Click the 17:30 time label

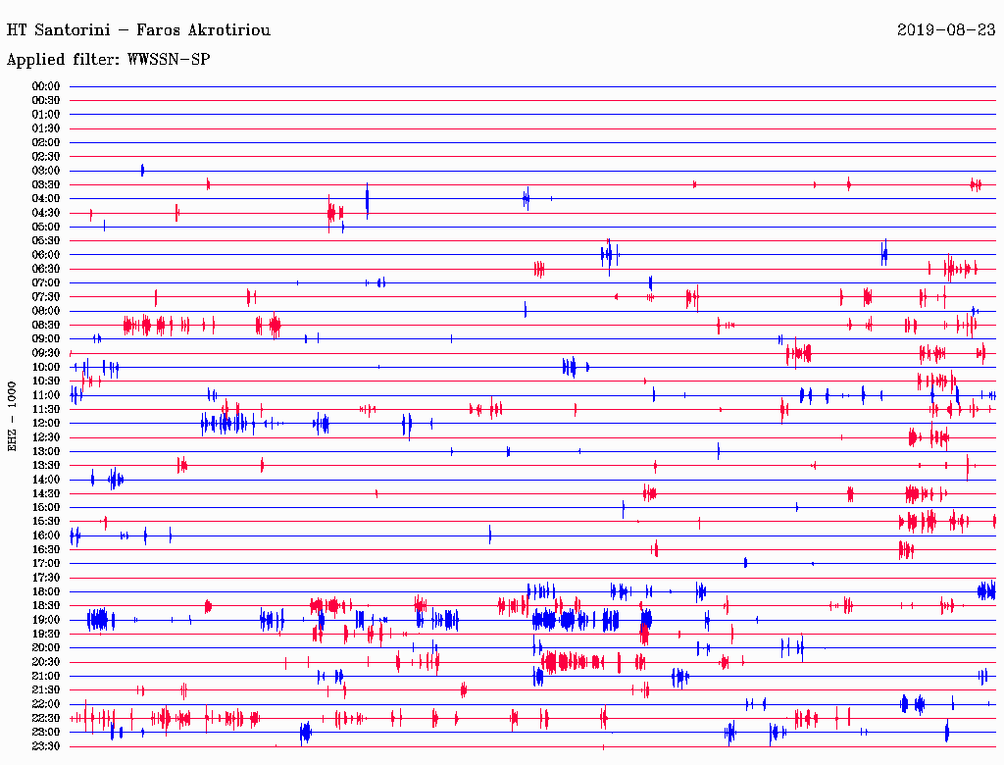46,578
